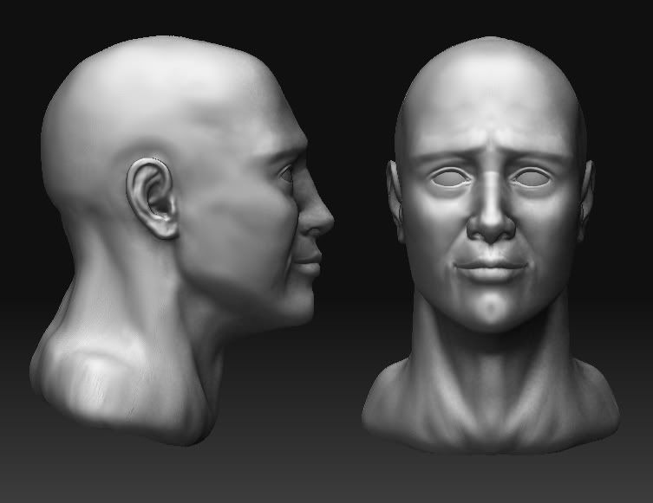The image size is (653, 503).
Task: Click the ear on the profile-view head
Action: point(152,198)
